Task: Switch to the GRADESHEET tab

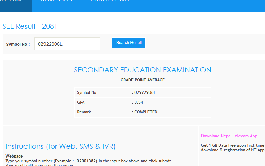Action: [x=57, y=1]
